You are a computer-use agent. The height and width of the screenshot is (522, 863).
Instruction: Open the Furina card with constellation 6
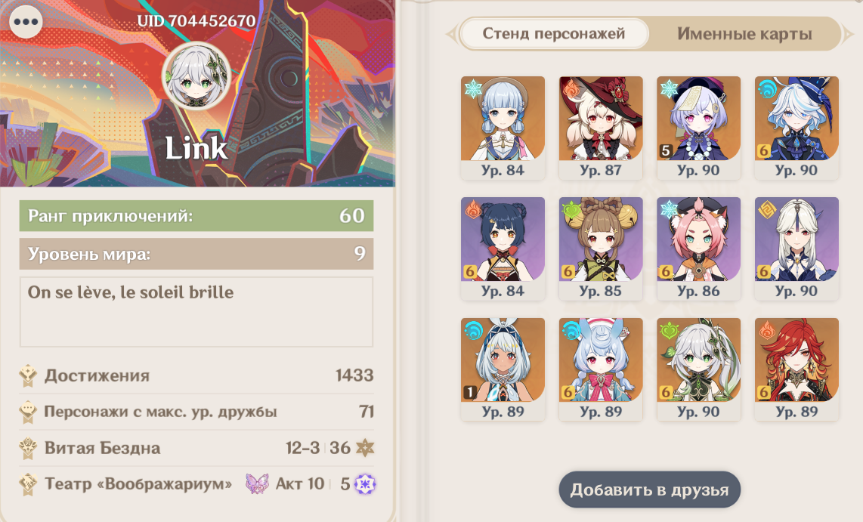point(796,128)
